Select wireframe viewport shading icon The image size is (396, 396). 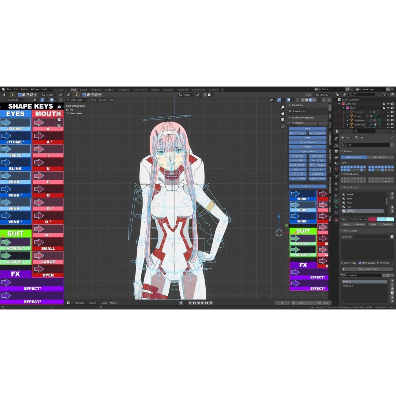302,100
